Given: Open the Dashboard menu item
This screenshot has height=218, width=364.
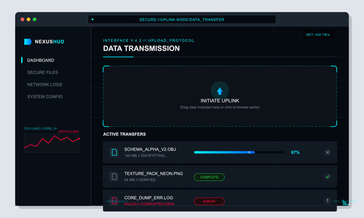Looking at the screenshot, I should (x=41, y=60).
